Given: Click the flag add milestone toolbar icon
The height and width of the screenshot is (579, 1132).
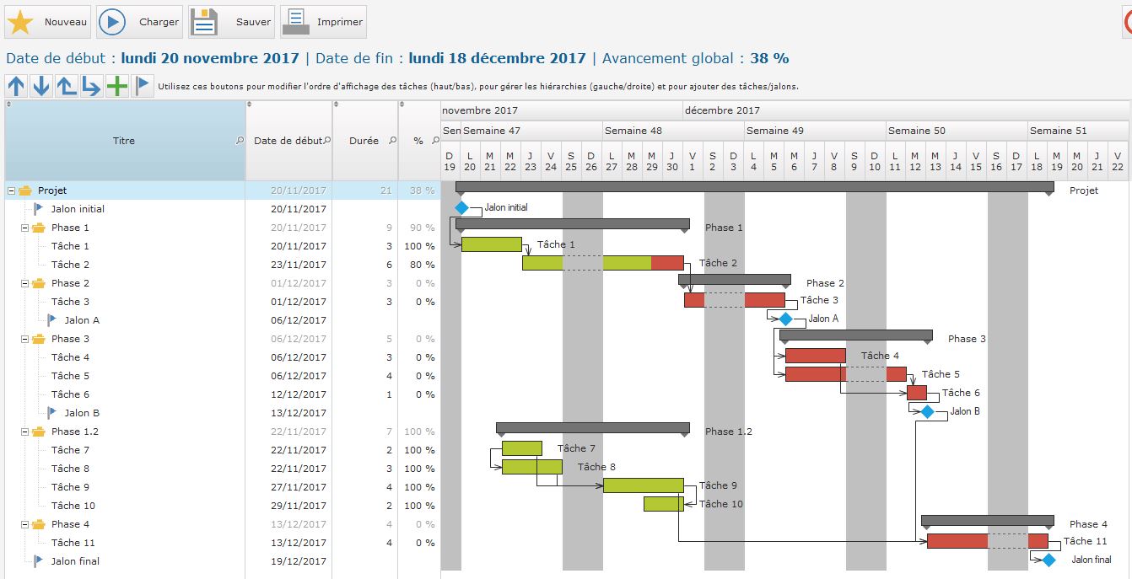Looking at the screenshot, I should point(143,86).
